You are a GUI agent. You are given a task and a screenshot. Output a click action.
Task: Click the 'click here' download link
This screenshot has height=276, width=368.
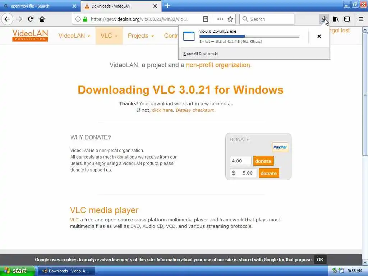(162, 110)
